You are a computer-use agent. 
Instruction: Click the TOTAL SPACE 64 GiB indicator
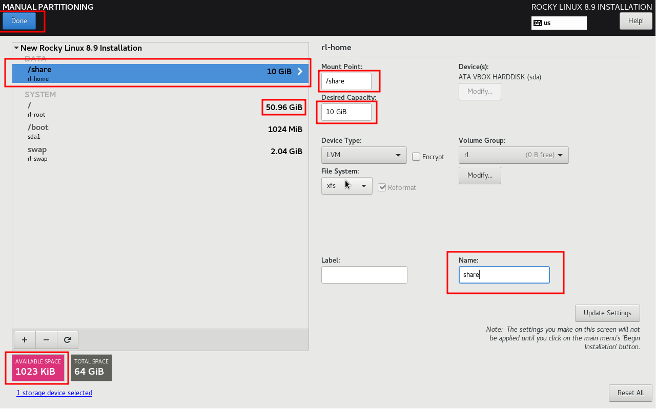(91, 368)
